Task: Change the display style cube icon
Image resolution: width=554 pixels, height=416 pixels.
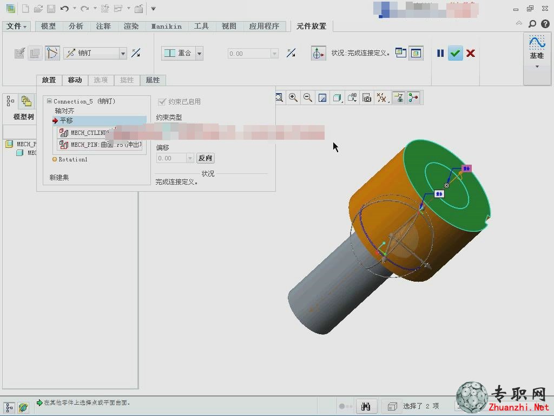Action: (x=337, y=97)
